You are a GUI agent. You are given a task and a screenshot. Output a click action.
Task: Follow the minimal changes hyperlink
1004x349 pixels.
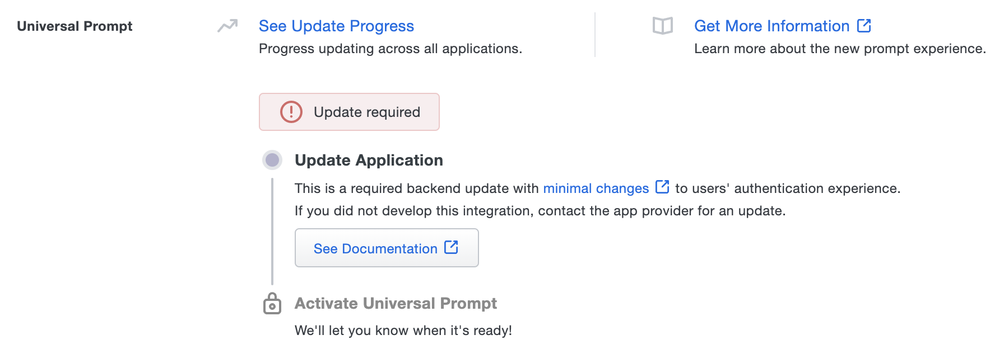596,188
